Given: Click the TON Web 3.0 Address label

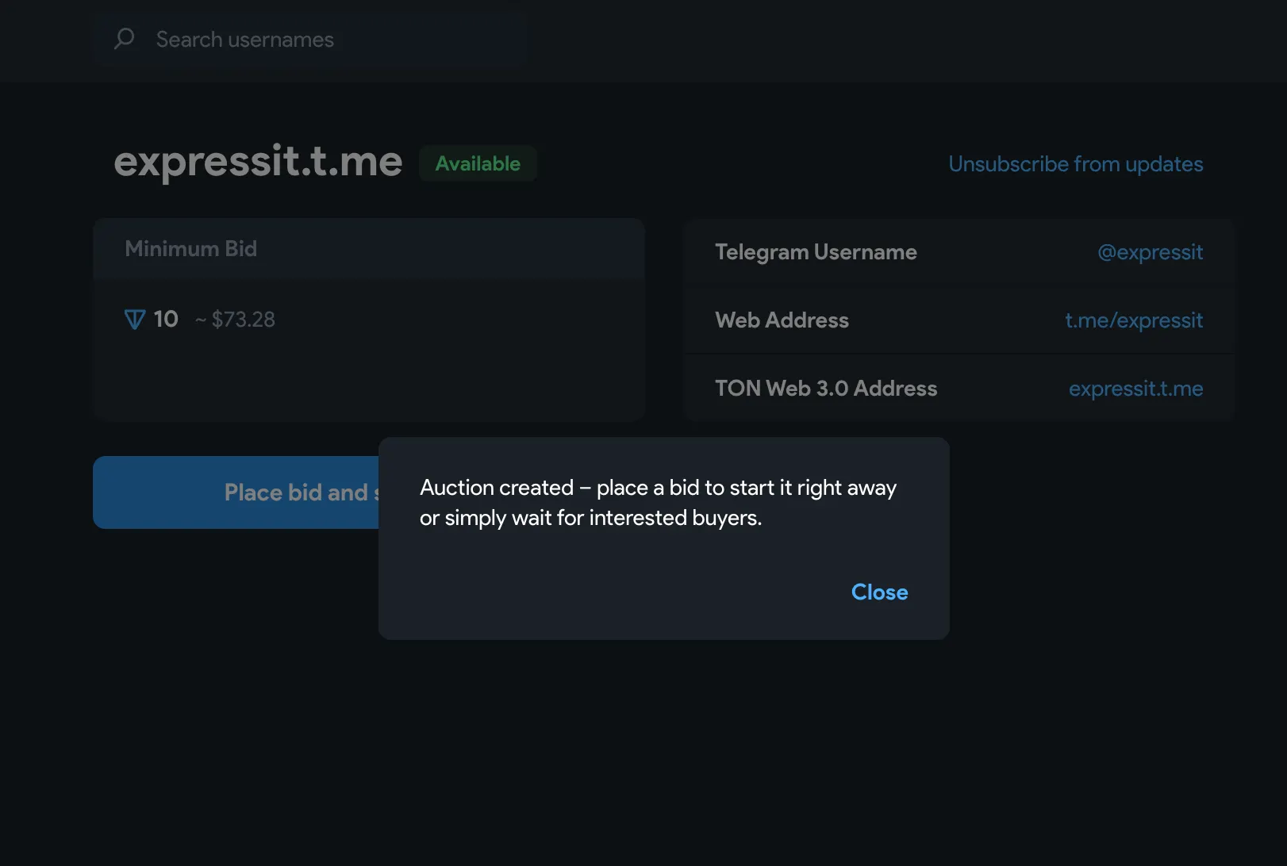Looking at the screenshot, I should click(x=826, y=389).
